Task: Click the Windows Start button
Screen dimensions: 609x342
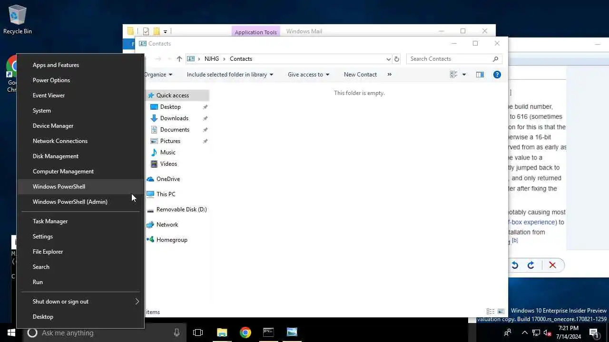Action: click(11, 332)
